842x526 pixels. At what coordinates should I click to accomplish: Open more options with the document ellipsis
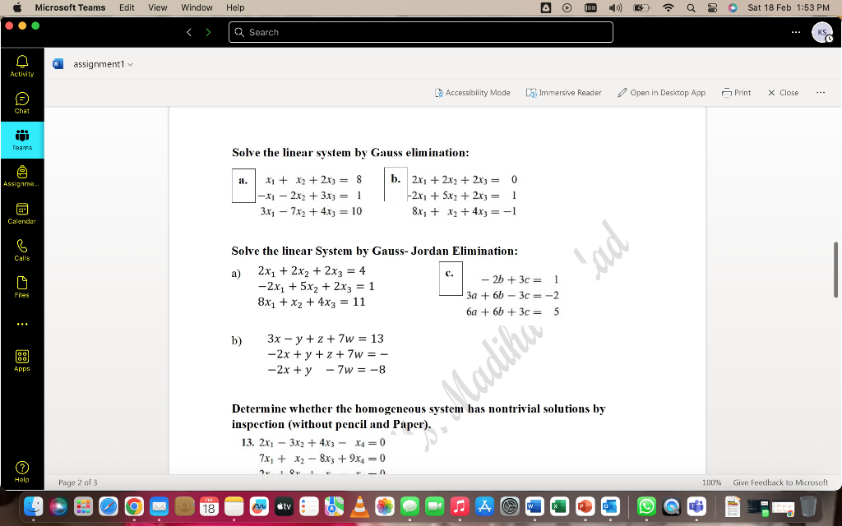tap(820, 92)
